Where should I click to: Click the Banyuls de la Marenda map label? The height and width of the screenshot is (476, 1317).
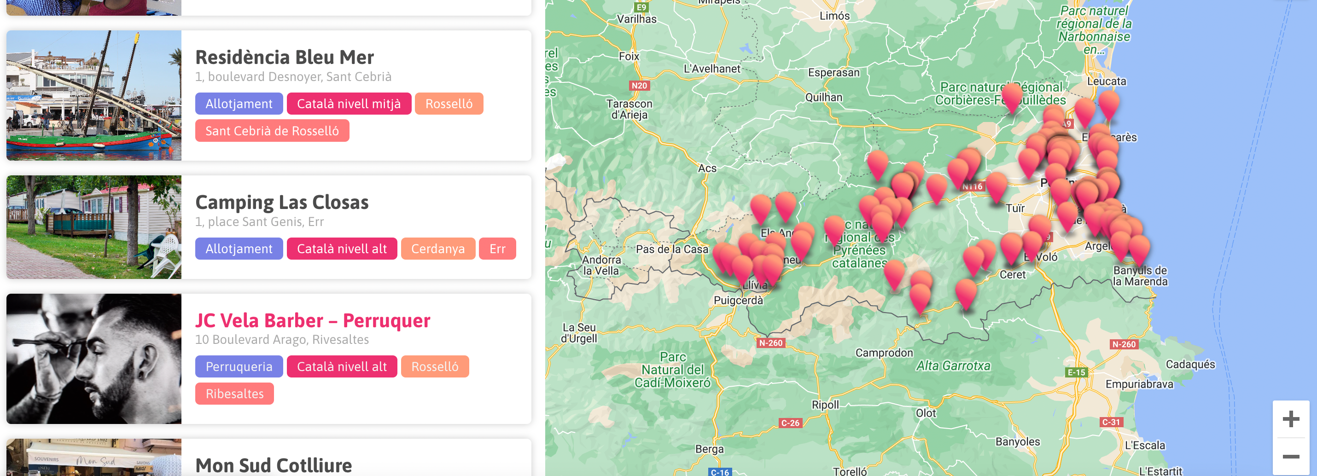pos(1140,276)
